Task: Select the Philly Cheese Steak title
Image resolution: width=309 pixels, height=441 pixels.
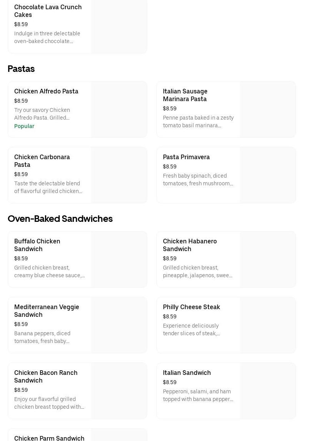Action: click(x=191, y=307)
